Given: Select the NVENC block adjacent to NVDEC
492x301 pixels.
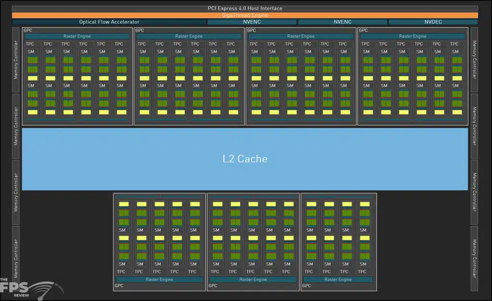Looking at the screenshot, I should tap(342, 22).
